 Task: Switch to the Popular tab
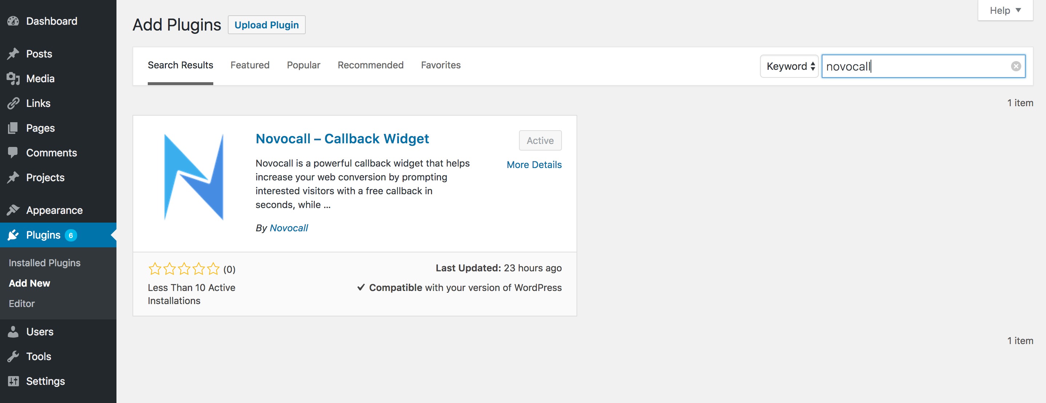(303, 65)
